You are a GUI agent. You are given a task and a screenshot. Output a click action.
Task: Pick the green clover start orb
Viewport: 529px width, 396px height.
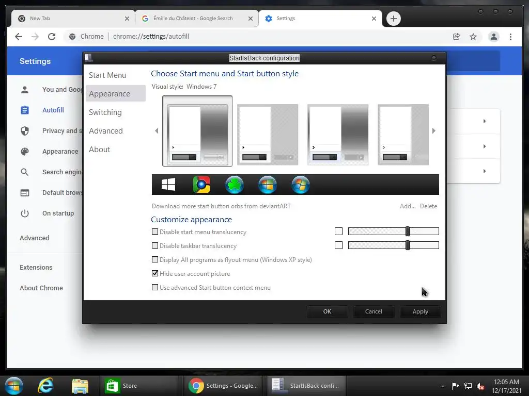[x=235, y=185]
